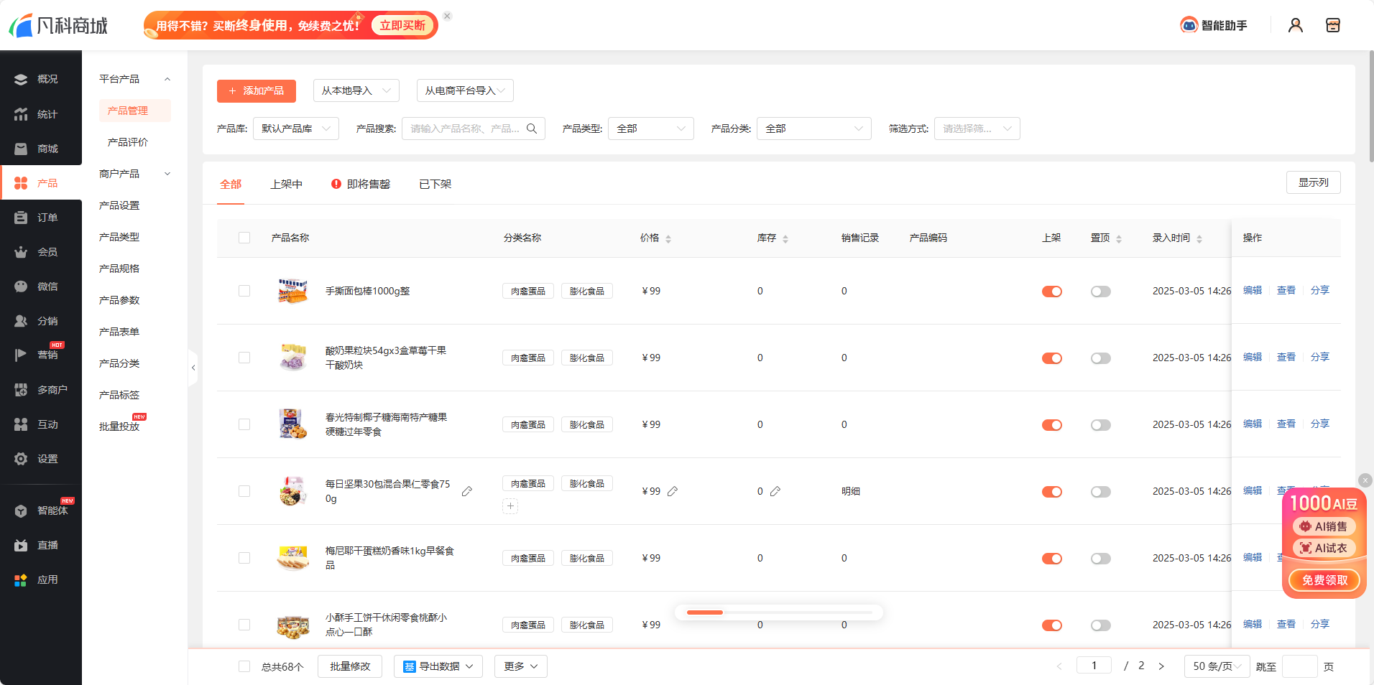Add a category tag using the plus icon
The image size is (1374, 685).
(x=510, y=506)
